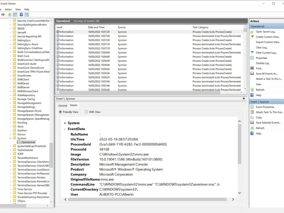Click Clear Log in Actions pane
The image size is (284, 213).
(x=262, y=48)
